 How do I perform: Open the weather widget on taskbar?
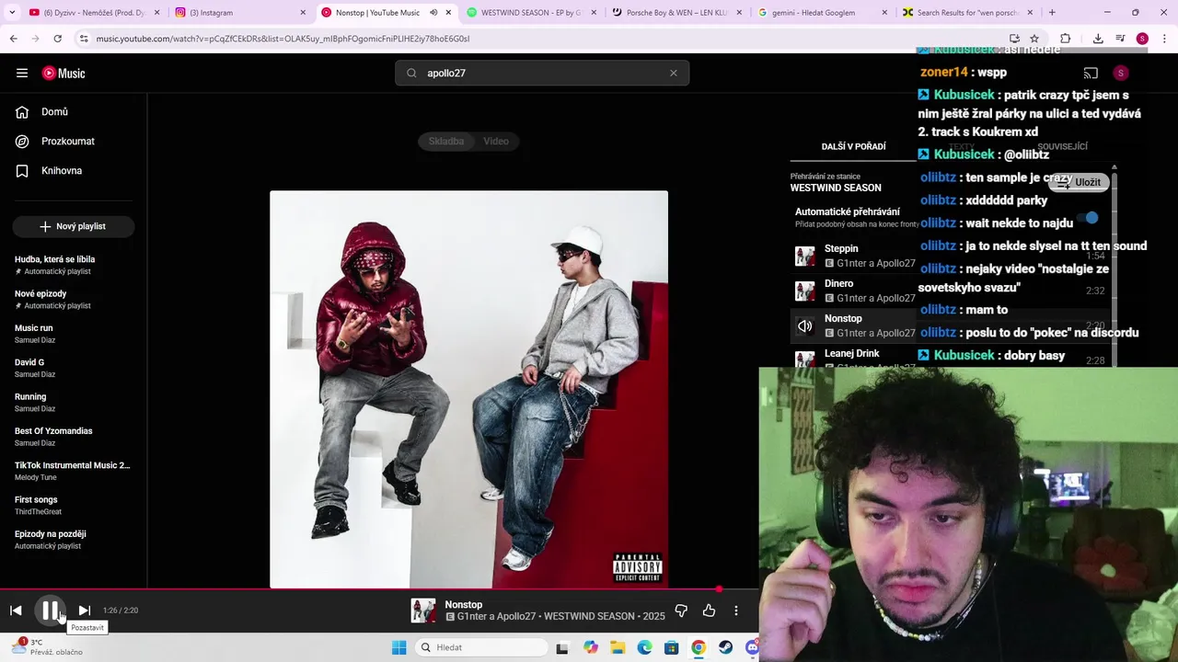pos(46,647)
